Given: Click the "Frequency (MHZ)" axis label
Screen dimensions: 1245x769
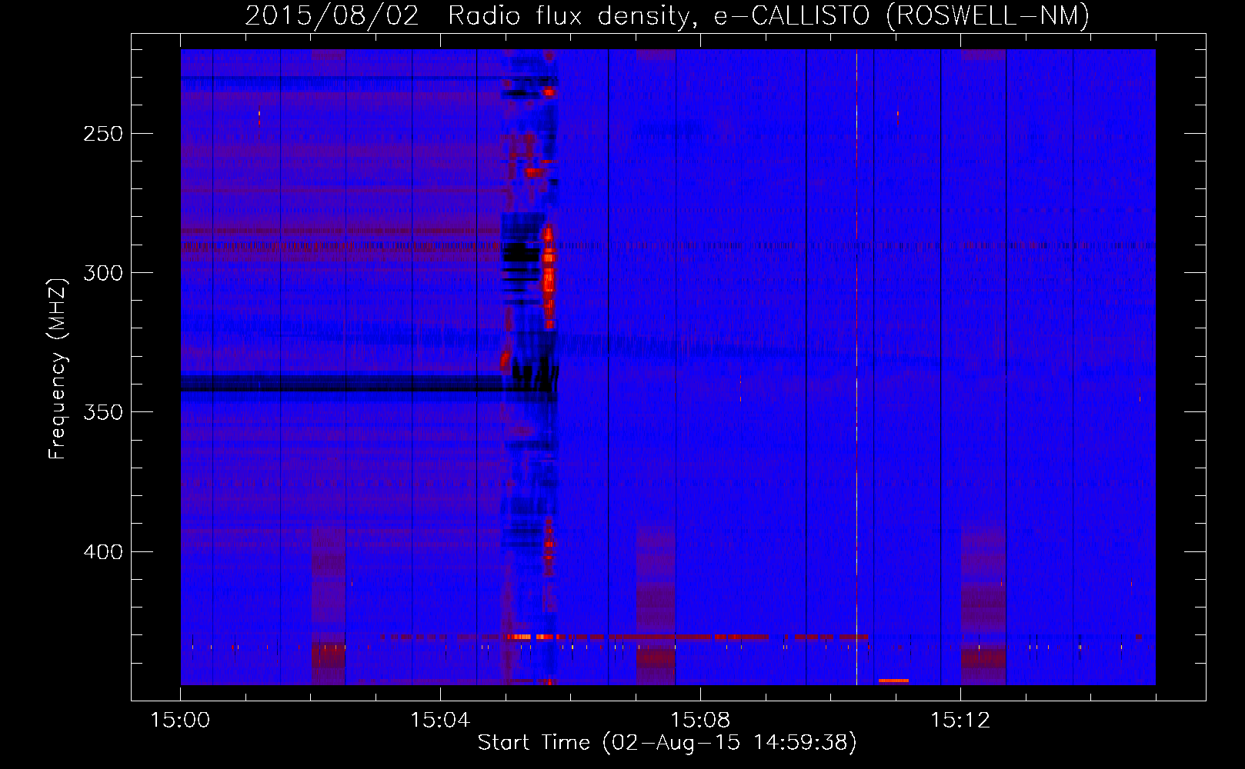Looking at the screenshot, I should coord(58,368).
